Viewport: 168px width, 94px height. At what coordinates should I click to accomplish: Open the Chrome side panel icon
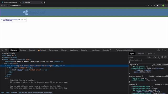(x=160, y=5)
